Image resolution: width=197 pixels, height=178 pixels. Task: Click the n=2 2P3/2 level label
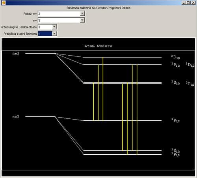click(176, 120)
